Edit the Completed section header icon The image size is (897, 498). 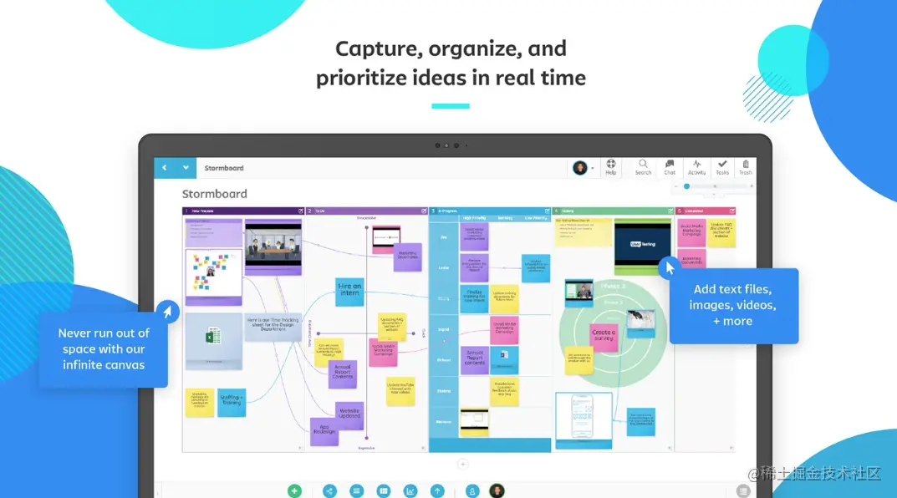point(731,211)
